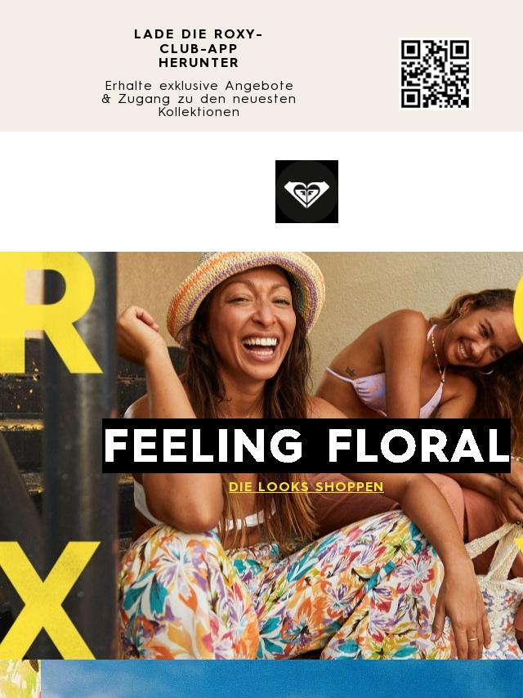Viewport: 523px width, 698px height.
Task: Select the LADE DIE ROXY-CLUB-APP HERUNTER heading
Action: pos(199,48)
